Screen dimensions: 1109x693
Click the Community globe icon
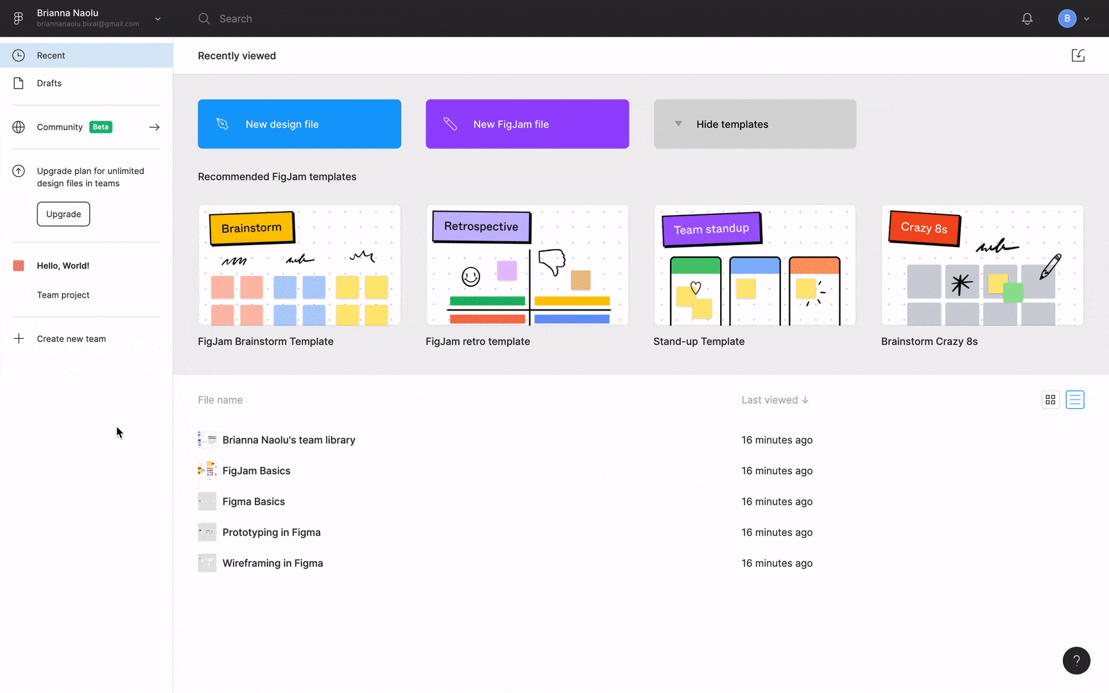tap(19, 127)
